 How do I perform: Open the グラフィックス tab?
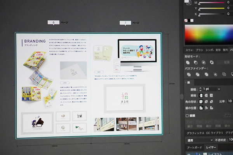pos(195,133)
